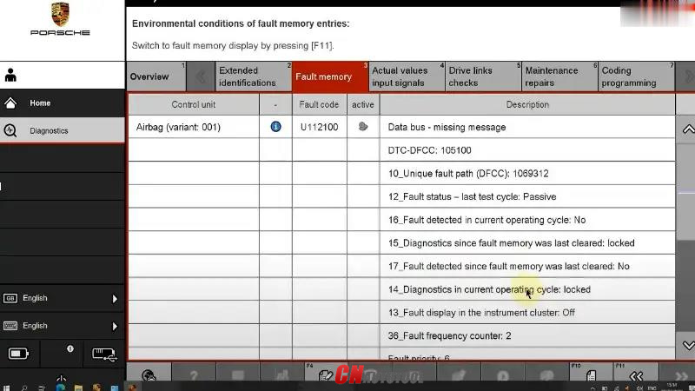The height and width of the screenshot is (391, 695).
Task: Open the Coding programming tab
Action: (637, 76)
